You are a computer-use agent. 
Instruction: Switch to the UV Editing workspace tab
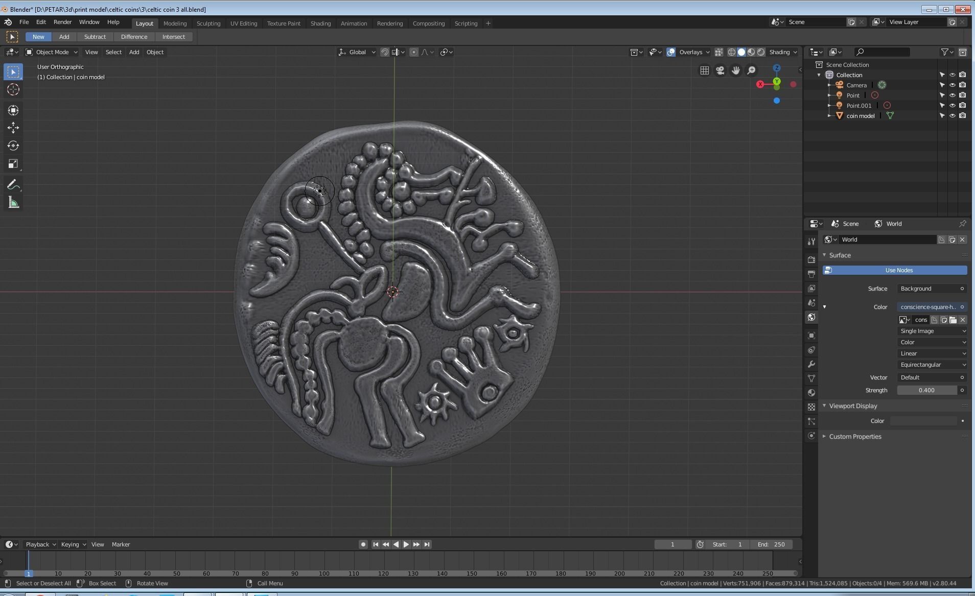coord(244,23)
